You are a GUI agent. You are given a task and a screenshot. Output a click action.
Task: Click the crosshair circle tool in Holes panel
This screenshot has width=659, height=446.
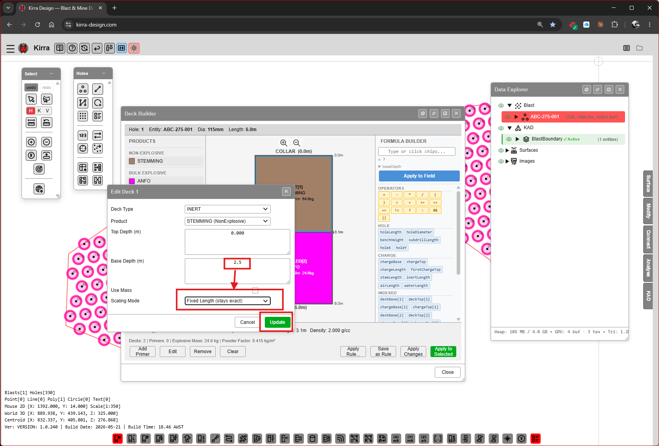click(x=83, y=148)
